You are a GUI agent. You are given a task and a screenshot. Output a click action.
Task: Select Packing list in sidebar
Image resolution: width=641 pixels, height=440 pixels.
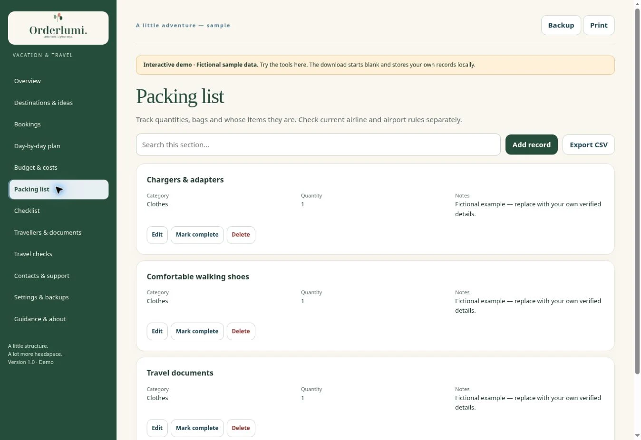click(x=58, y=189)
